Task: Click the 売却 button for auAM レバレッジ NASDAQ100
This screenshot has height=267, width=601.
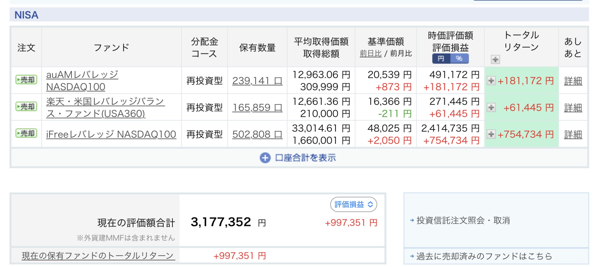Action: (x=26, y=80)
